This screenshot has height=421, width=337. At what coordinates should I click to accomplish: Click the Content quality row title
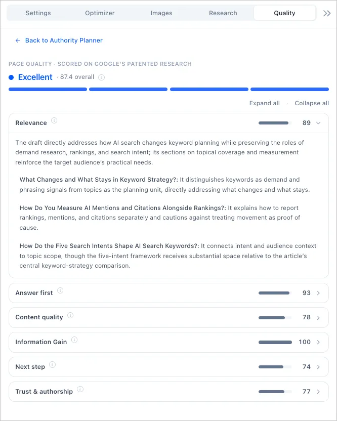(39, 317)
